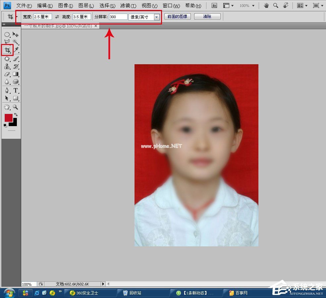326x298 pixels.
Task: Open the 像素/英寸 resolution unit dropdown
Action: [157, 17]
